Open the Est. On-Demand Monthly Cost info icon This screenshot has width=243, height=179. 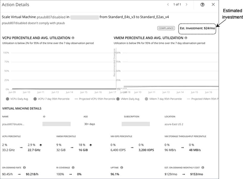pyautogui.click(x=203, y=167)
